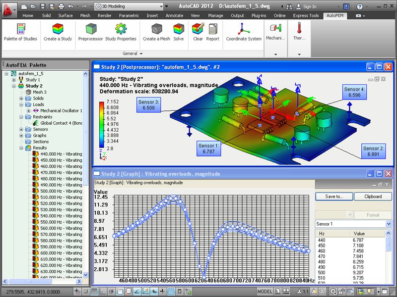The height and width of the screenshot is (297, 397).
Task: Select the Global Contact 4 restraint item
Action: pos(58,123)
